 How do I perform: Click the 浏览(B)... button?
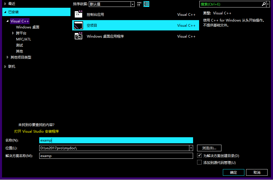[209, 148]
